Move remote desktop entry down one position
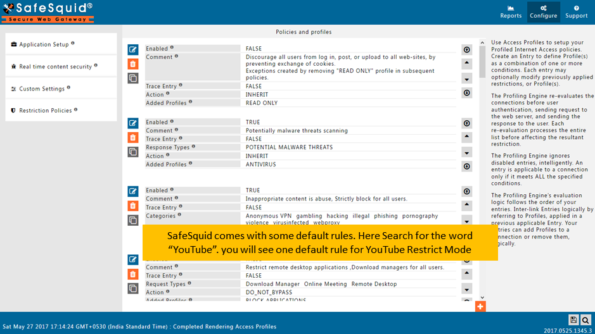Screen dimensions: 595x334 click(467, 290)
